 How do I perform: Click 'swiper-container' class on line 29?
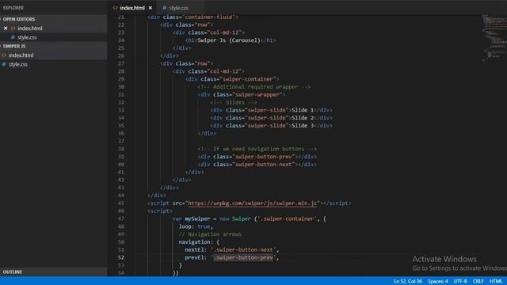248,79
